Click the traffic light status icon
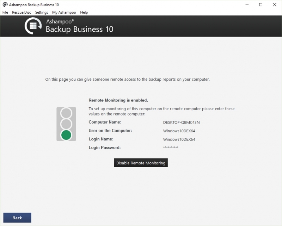This screenshot has height=226, width=282. 66,124
